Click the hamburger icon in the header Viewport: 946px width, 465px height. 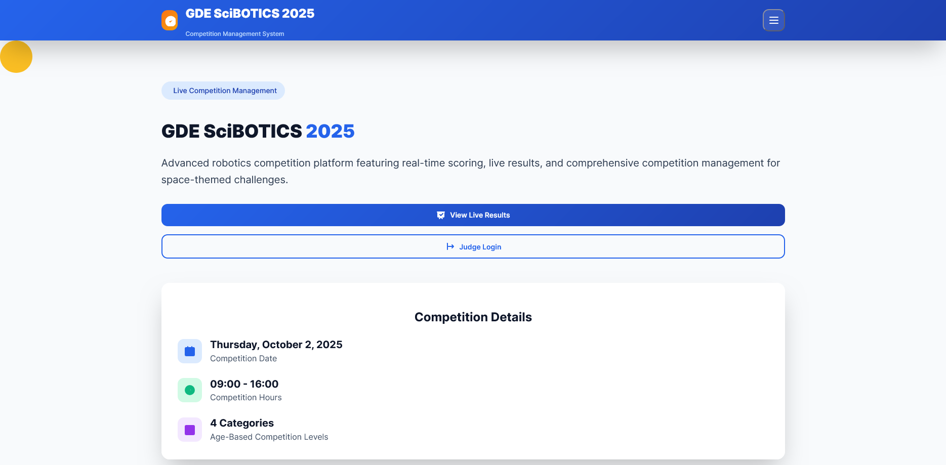tap(773, 20)
